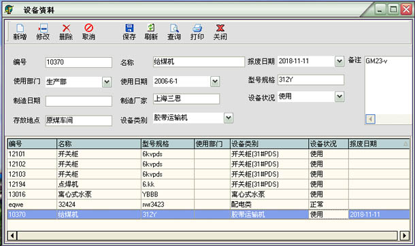Click the 制造厂家 field containing 上海三思
This screenshot has width=415, height=246.
[186, 99]
